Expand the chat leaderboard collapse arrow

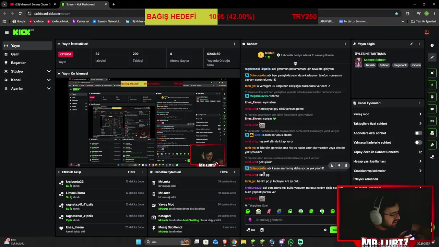pos(295,64)
